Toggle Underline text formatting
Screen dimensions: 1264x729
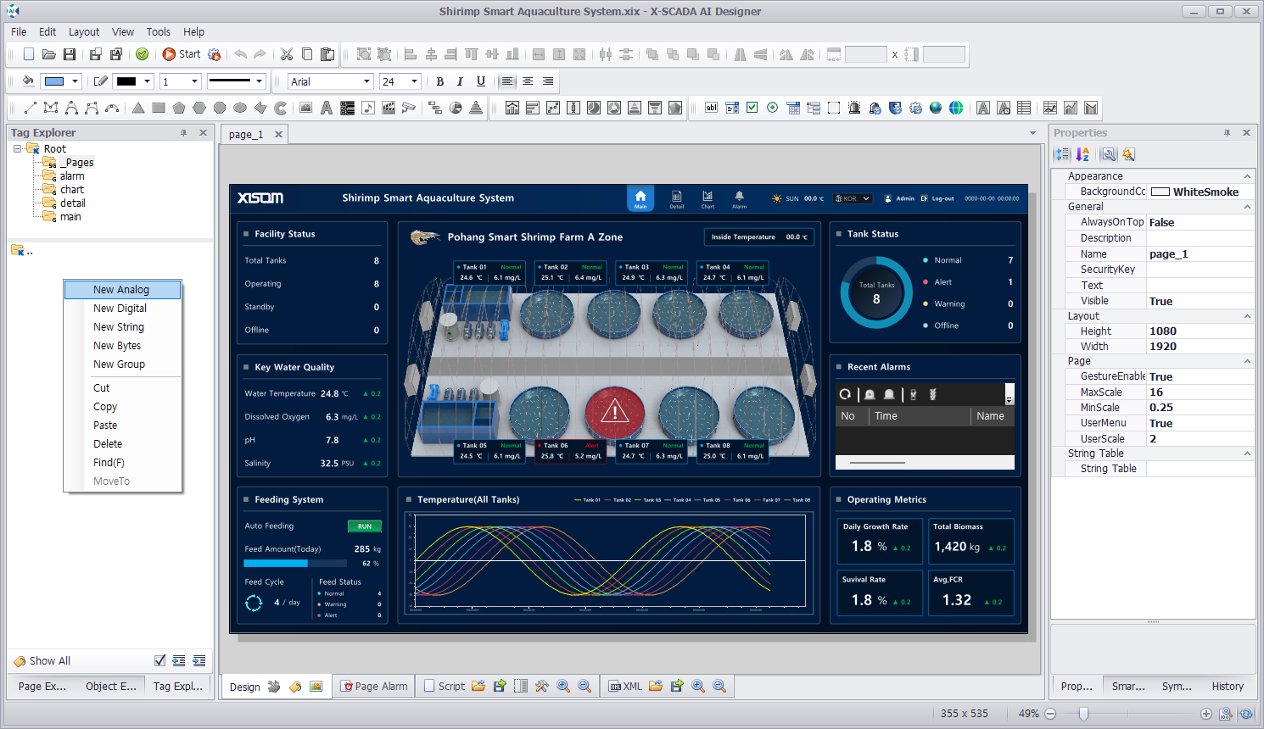click(x=481, y=81)
